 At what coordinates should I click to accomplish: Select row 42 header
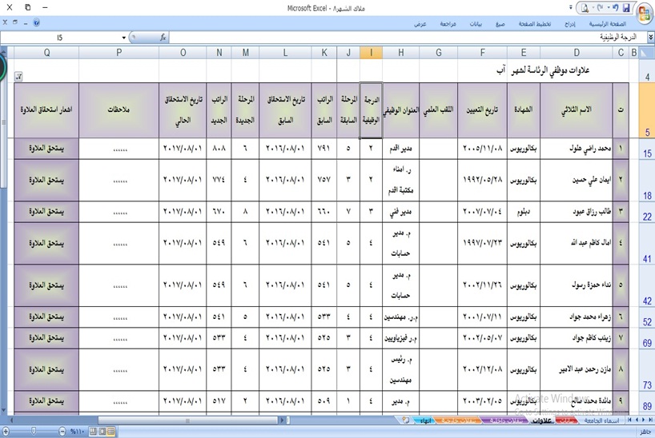click(x=647, y=286)
